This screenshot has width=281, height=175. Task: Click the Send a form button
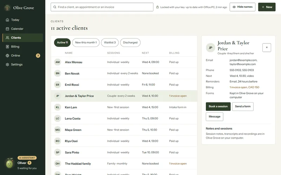(x=243, y=106)
